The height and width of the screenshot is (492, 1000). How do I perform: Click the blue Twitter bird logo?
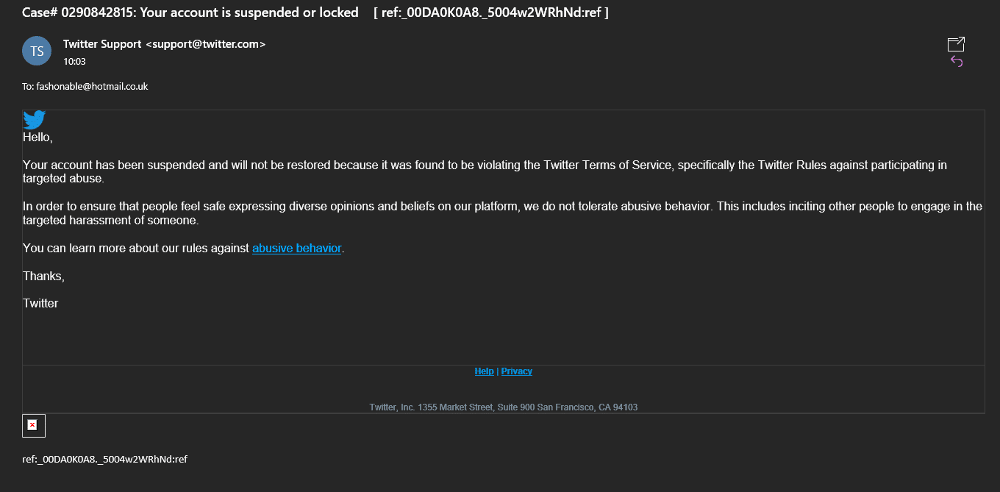(35, 120)
